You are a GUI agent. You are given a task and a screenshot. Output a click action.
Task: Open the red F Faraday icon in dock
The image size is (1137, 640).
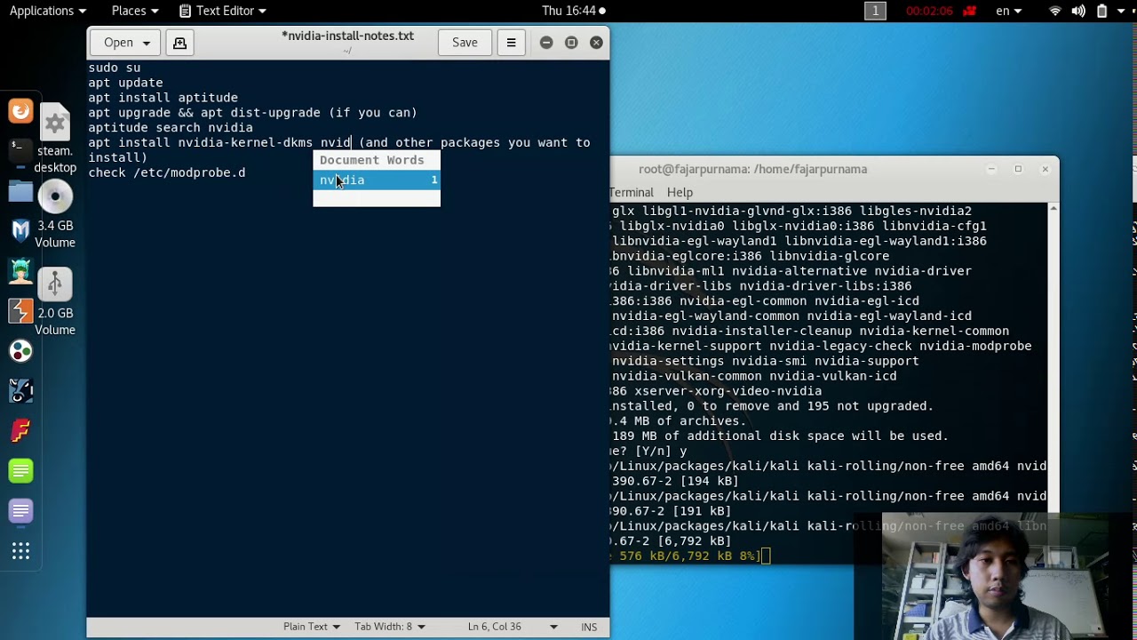tap(20, 431)
